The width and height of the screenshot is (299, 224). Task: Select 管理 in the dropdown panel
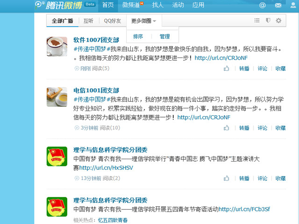click(x=164, y=36)
